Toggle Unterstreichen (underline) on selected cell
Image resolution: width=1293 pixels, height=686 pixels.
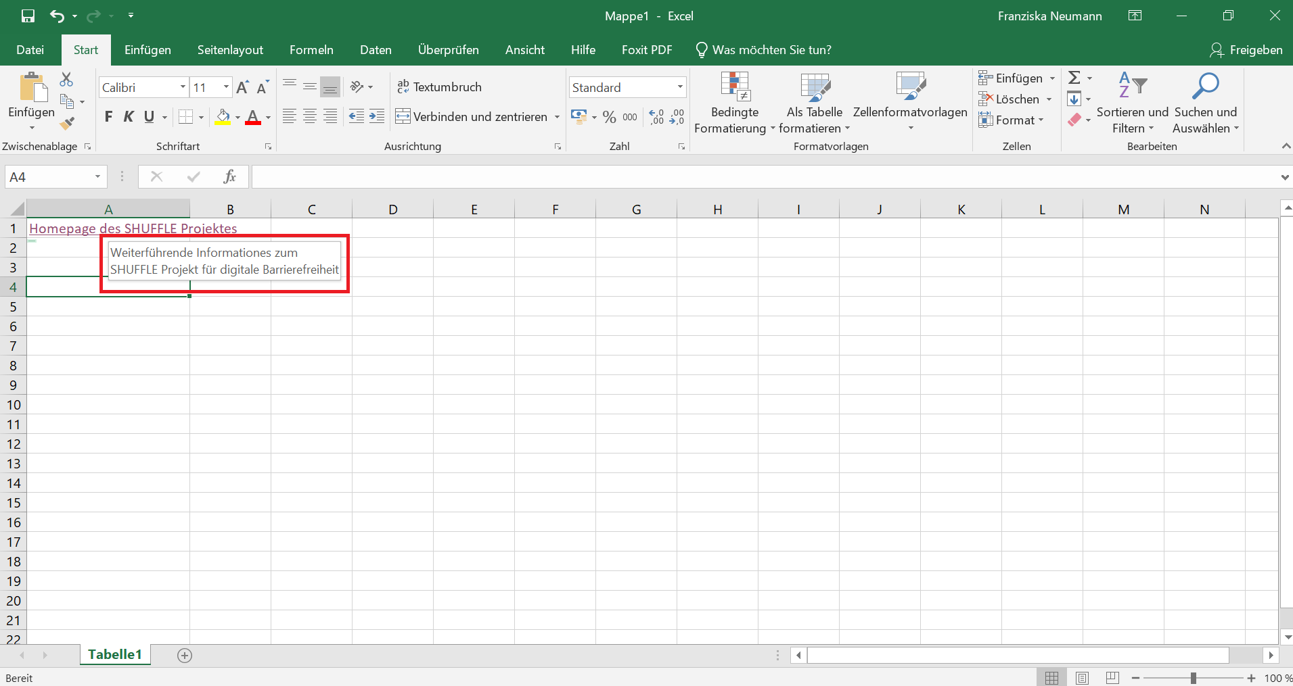tap(148, 116)
